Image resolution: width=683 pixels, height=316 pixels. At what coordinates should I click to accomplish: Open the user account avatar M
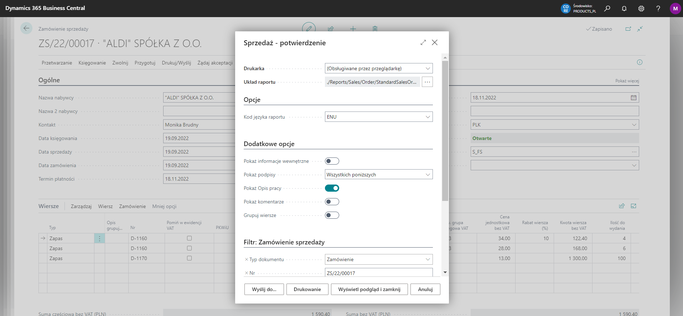pos(675,9)
